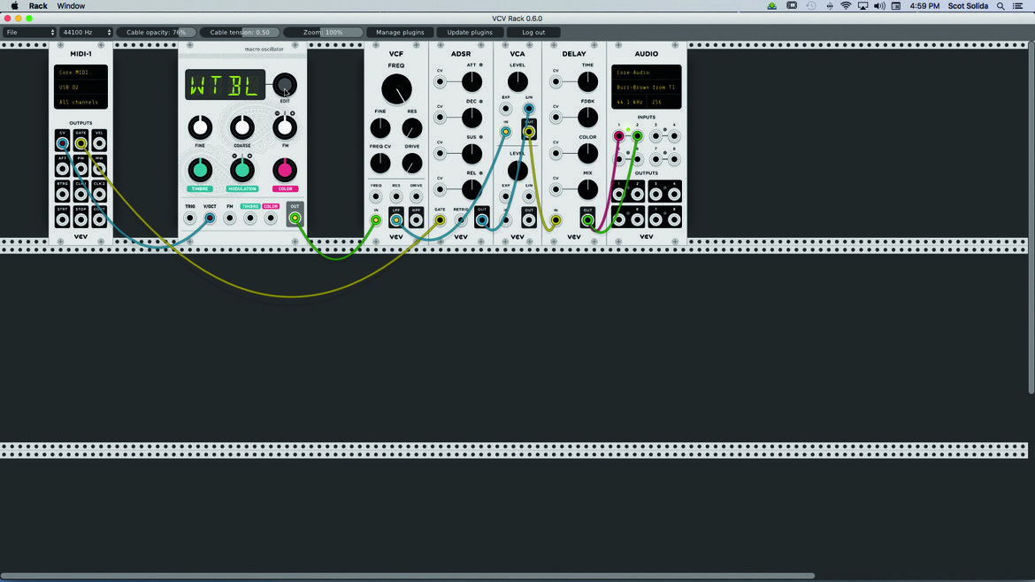The width and height of the screenshot is (1035, 582).
Task: Click the ADSR OUT jack
Action: (482, 219)
